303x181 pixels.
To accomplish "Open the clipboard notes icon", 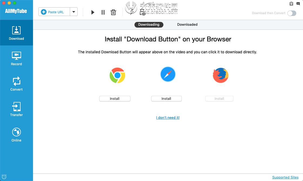I will tap(291, 4).
